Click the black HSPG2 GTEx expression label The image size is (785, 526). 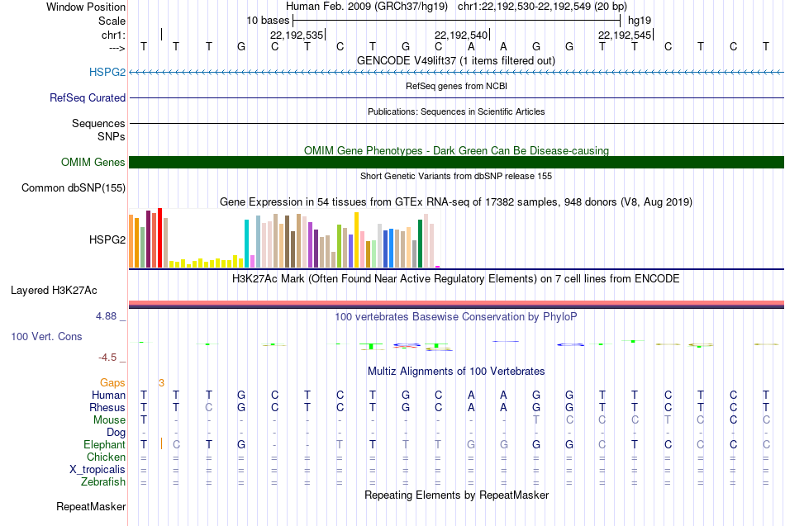tap(107, 239)
